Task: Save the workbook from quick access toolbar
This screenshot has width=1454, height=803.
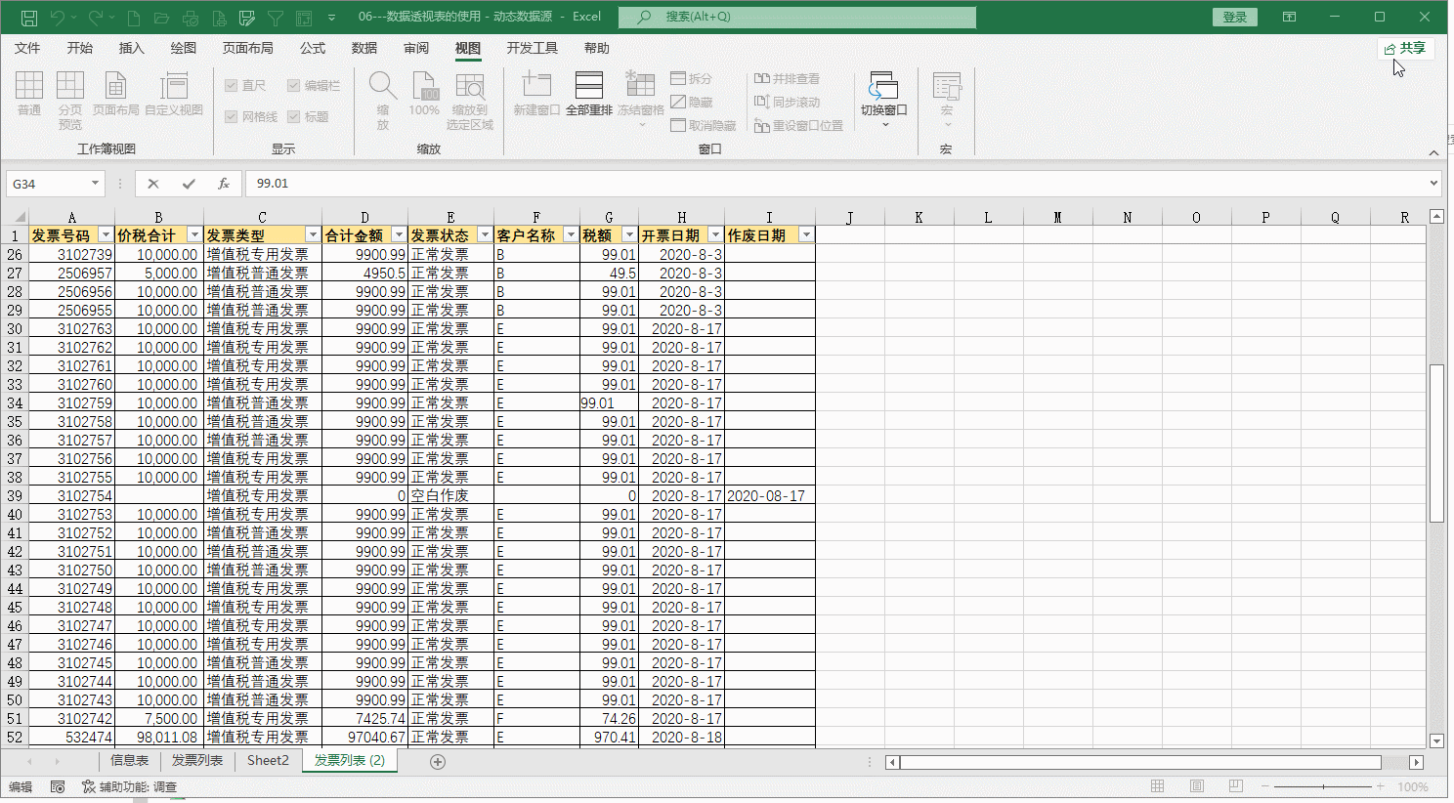Action: (29, 18)
